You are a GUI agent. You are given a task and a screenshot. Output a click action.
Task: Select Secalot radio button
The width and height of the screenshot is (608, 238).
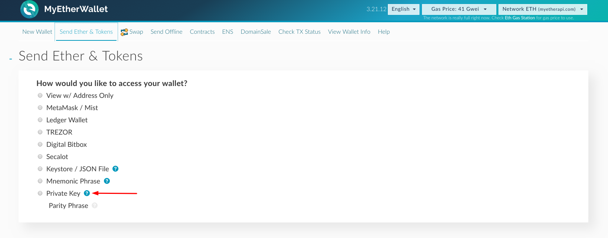[x=40, y=156]
